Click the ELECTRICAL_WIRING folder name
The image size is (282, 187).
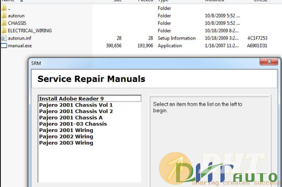(x=30, y=31)
